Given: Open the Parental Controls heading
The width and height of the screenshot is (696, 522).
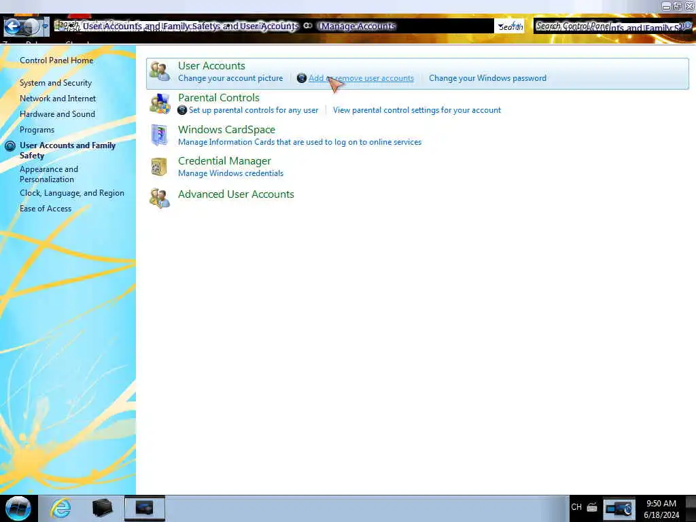Looking at the screenshot, I should pyautogui.click(x=218, y=98).
